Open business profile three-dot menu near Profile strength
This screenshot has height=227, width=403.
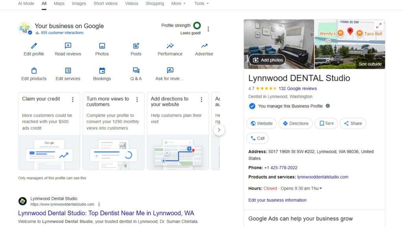point(208,29)
